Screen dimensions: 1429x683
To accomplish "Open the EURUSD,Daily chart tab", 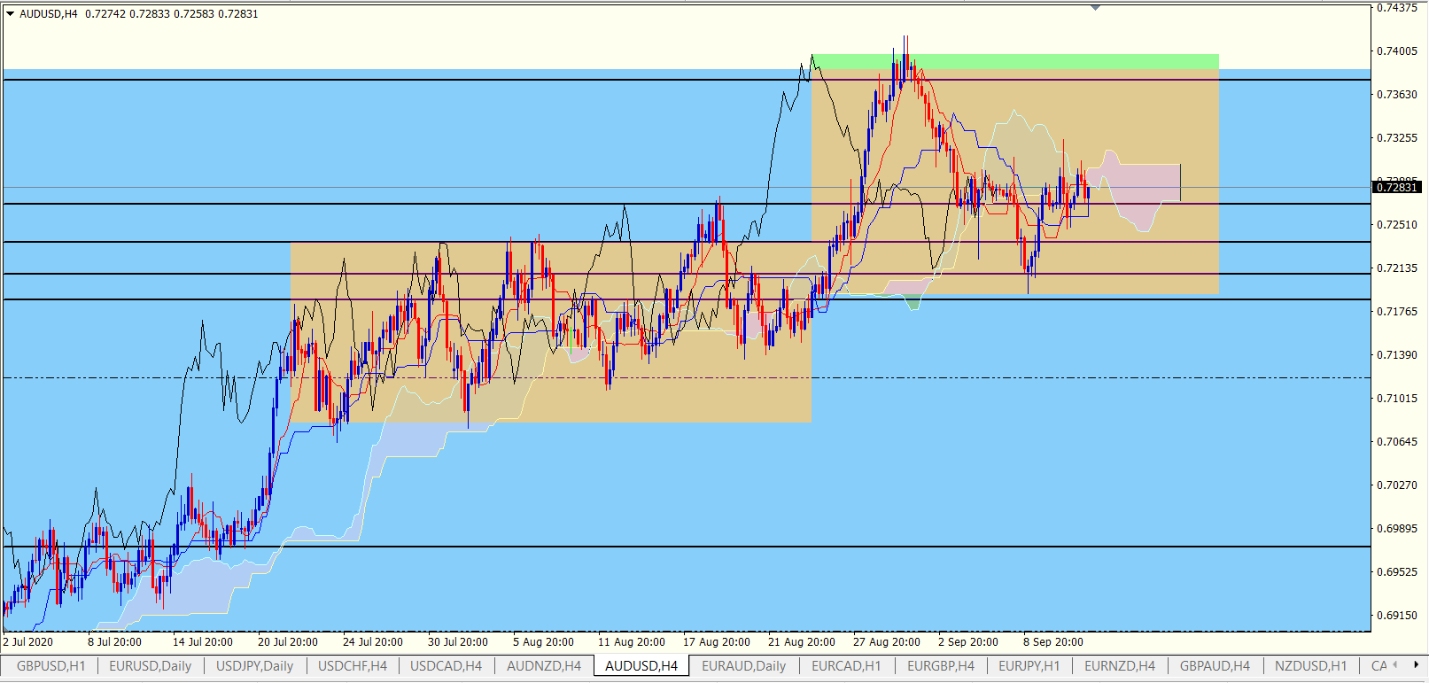I will pos(150,666).
